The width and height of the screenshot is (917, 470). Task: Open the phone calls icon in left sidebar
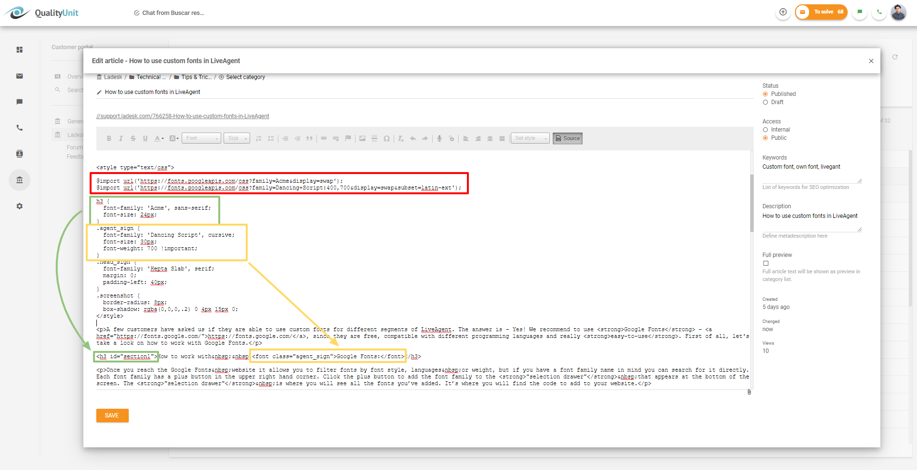(x=19, y=128)
